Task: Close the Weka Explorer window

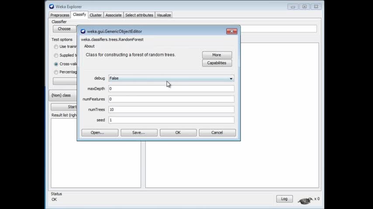Action: [316, 7]
